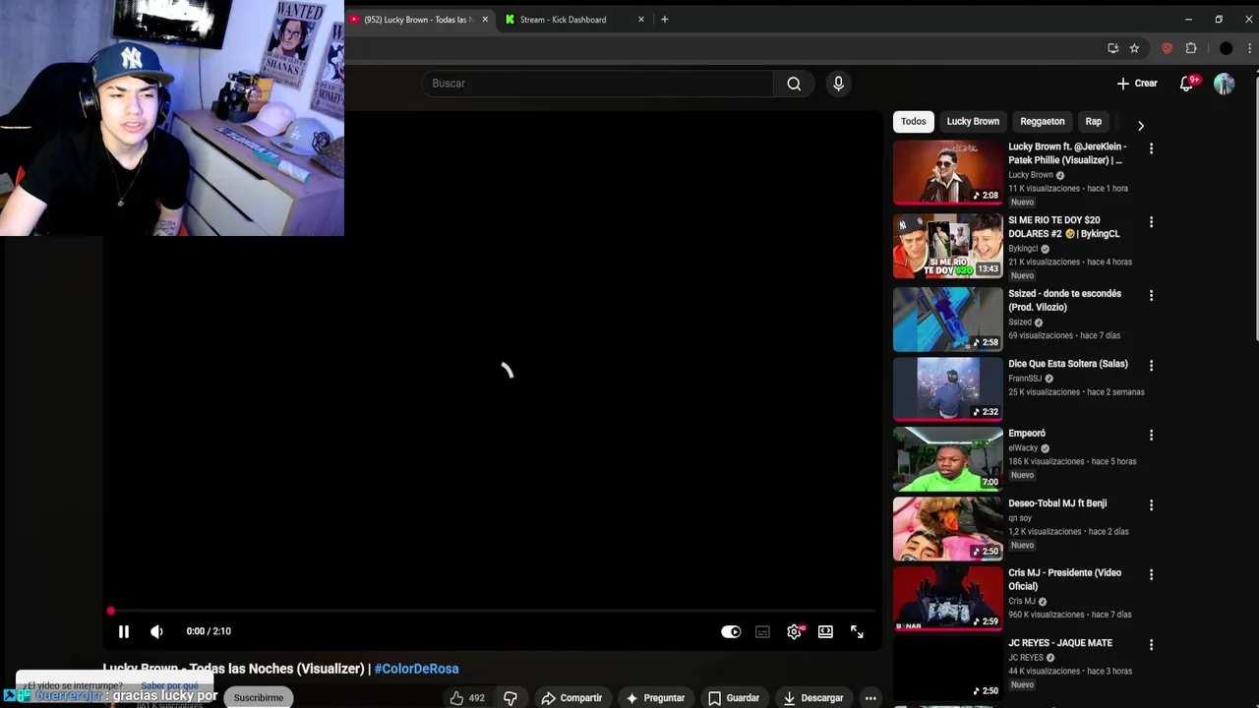This screenshot has height=708, width=1259.
Task: Open Patek Phillie Visualizer thumbnail
Action: [947, 172]
